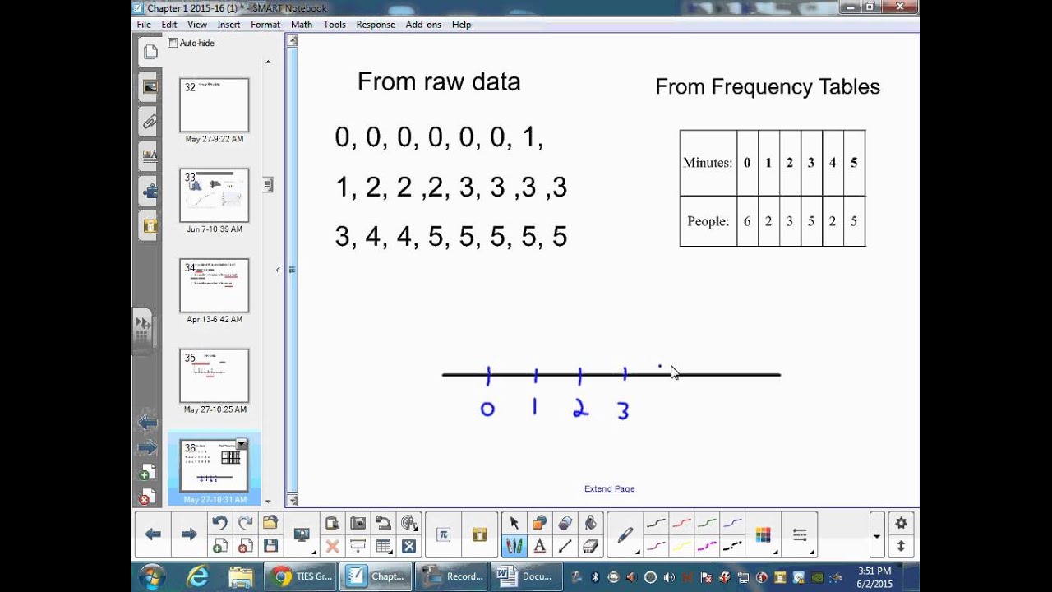Image resolution: width=1052 pixels, height=592 pixels.
Task: Open the Page Sorter tab
Action: coord(150,53)
